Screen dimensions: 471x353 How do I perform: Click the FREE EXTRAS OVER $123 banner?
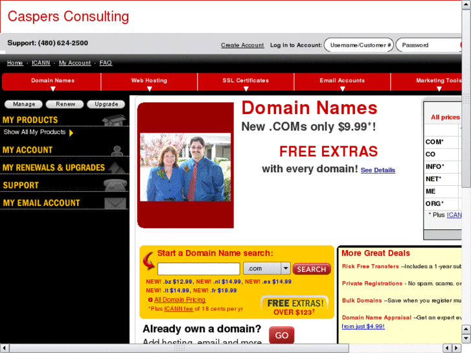(x=295, y=307)
